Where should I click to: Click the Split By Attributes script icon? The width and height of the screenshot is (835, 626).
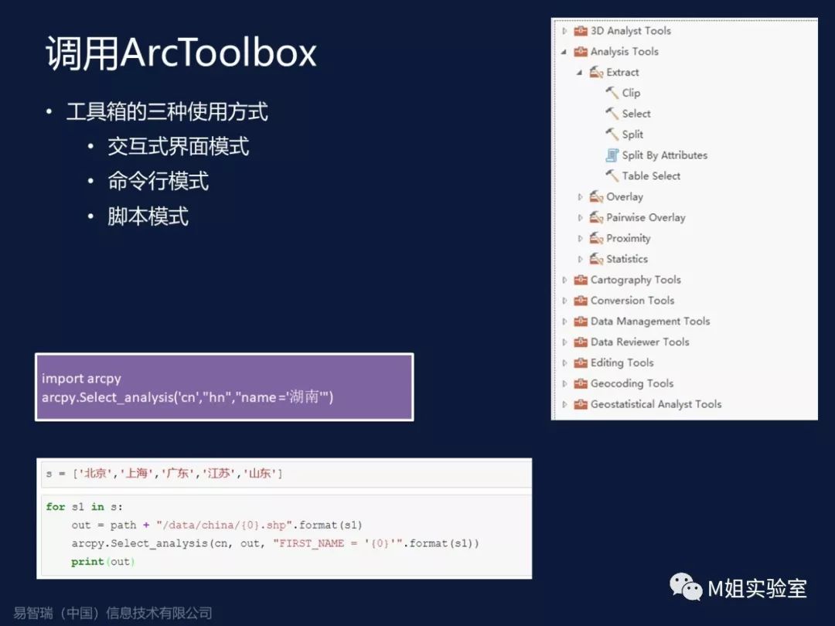point(612,155)
